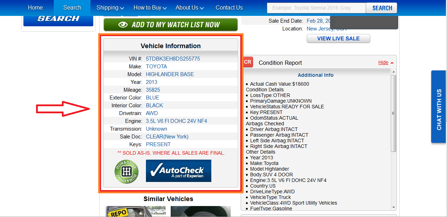447x217 pixels.
Task: Click the Right Side Airbag:INTACT entry
Action: (279, 146)
